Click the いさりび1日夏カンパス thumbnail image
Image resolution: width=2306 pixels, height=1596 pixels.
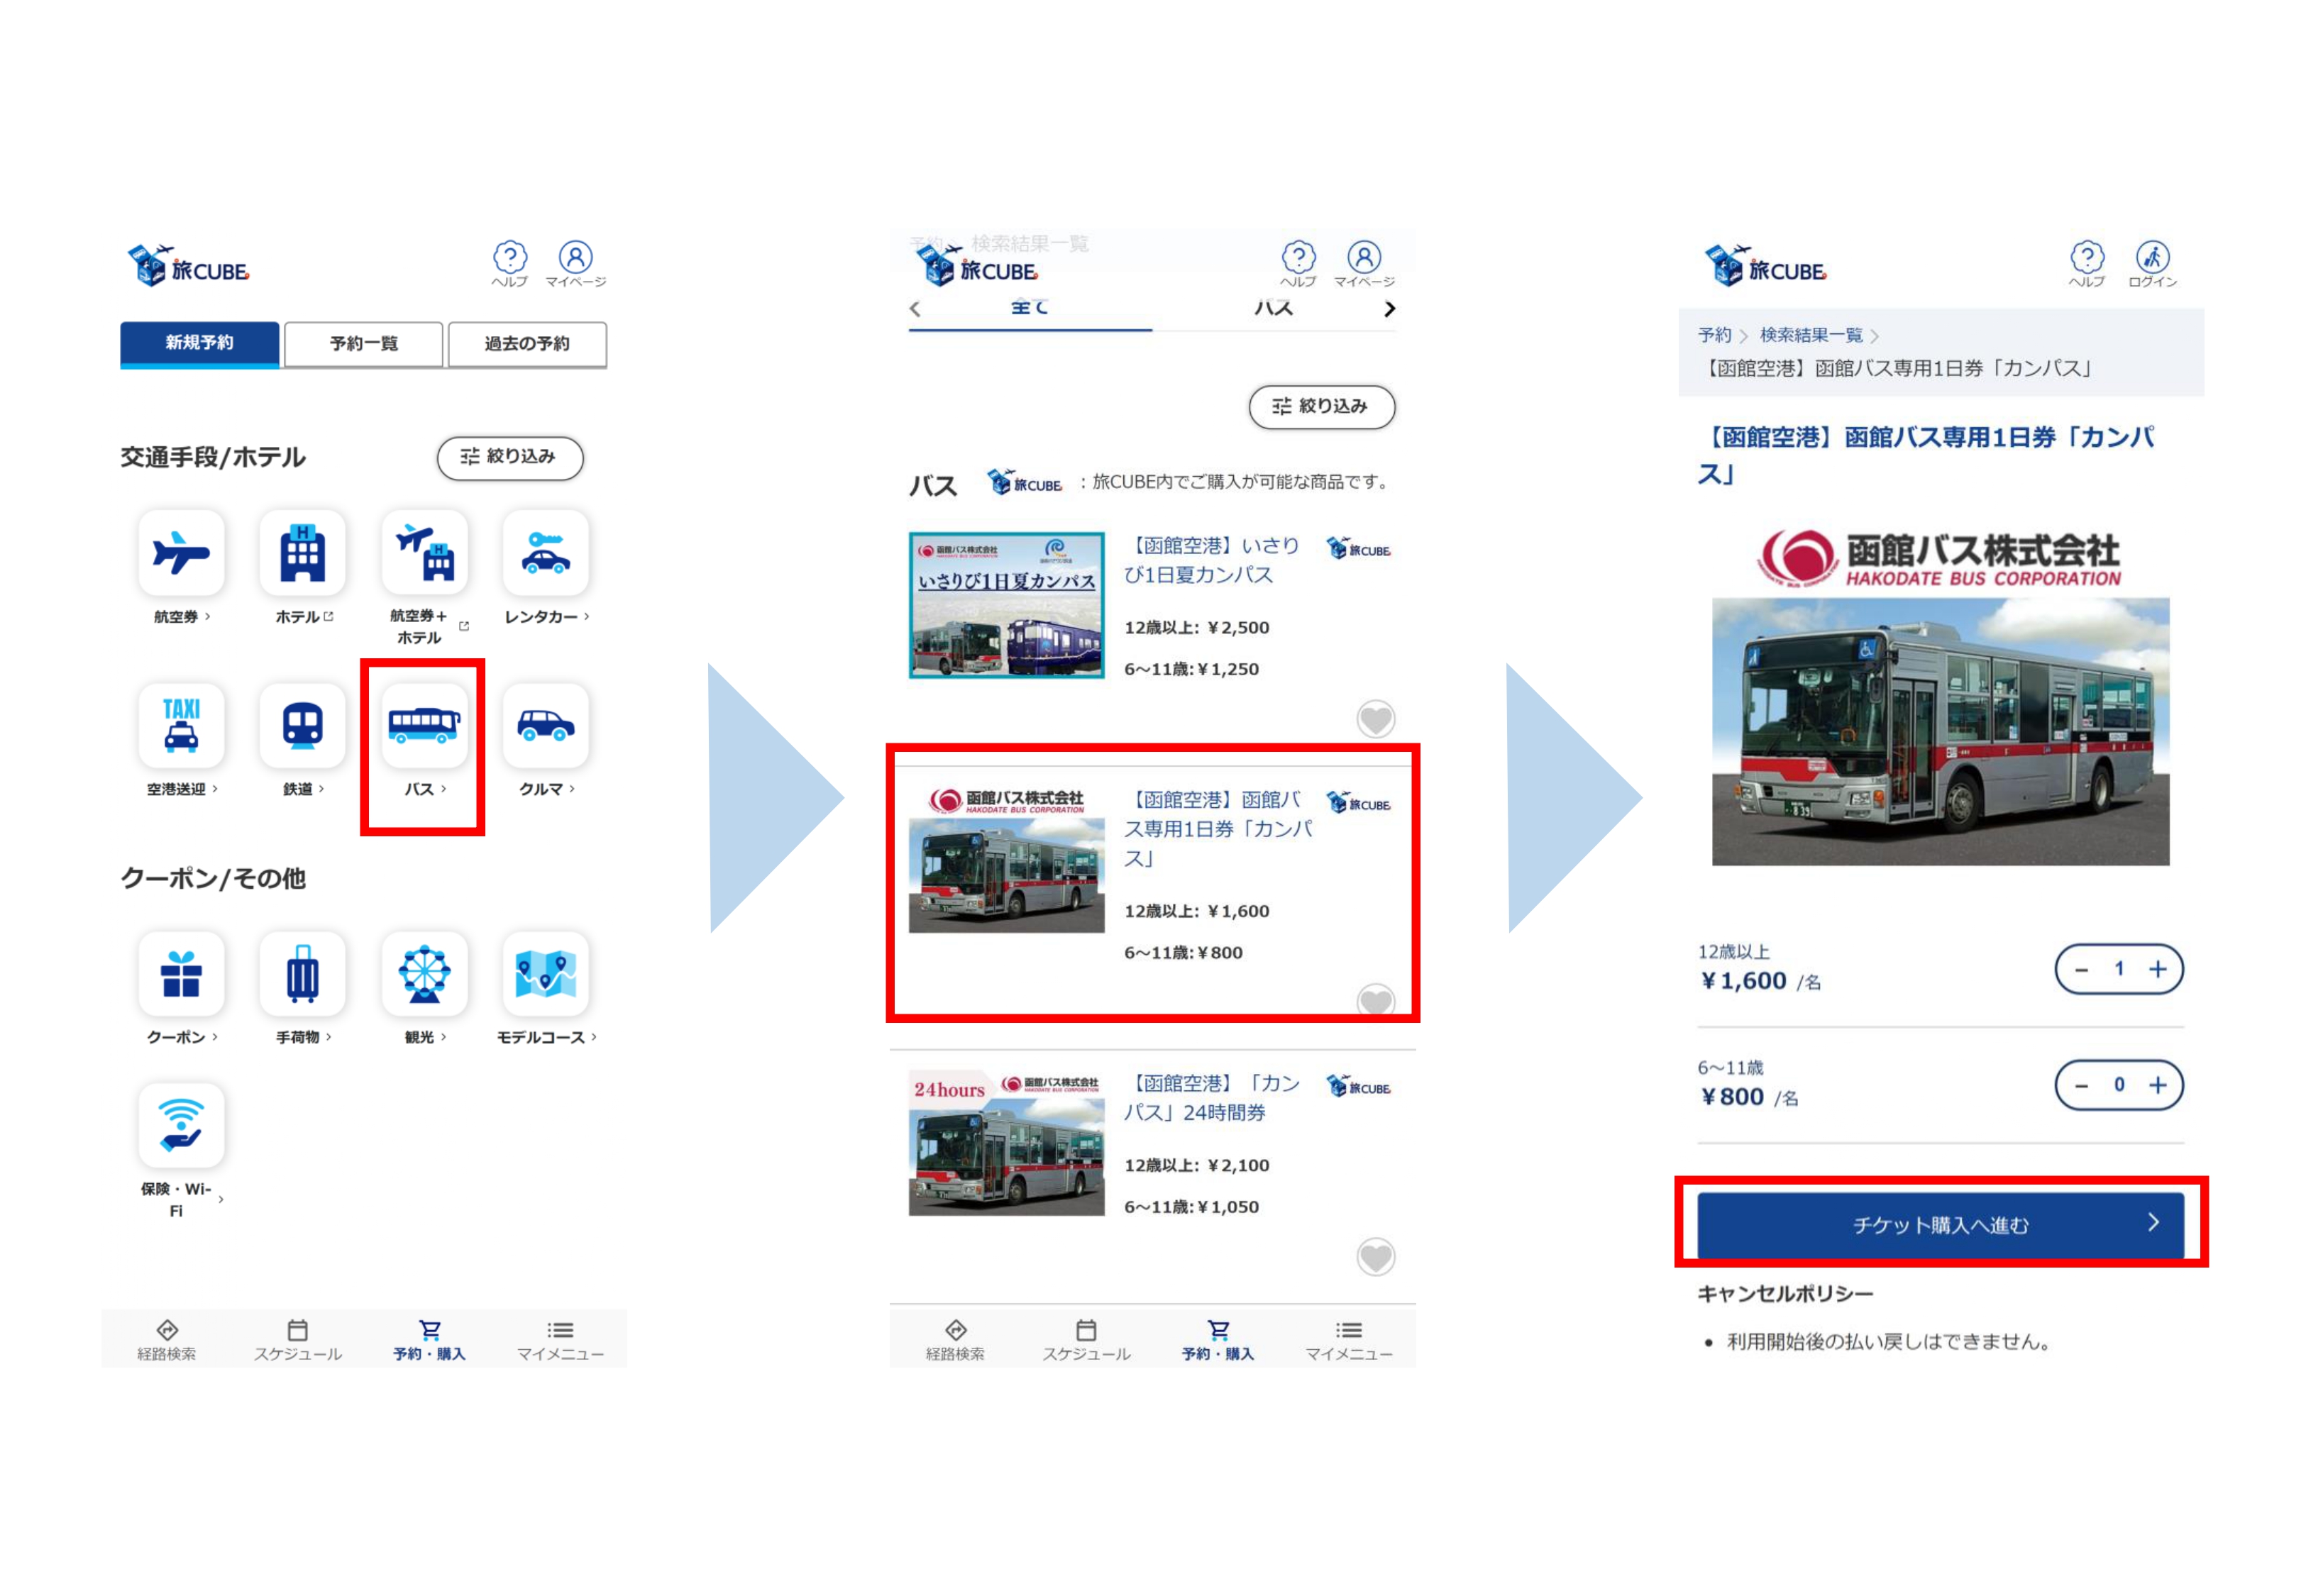1007,605
